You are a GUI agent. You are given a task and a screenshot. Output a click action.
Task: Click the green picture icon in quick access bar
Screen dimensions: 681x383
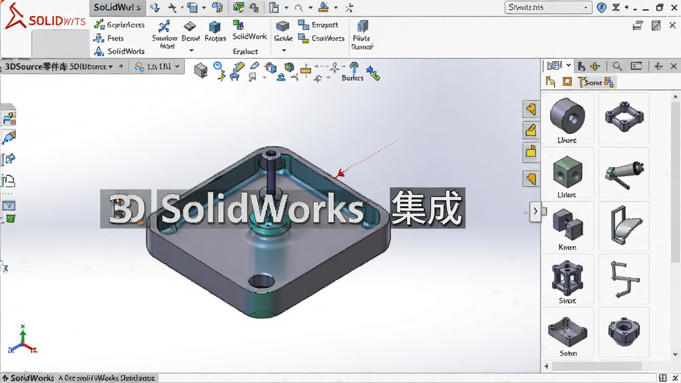tap(239, 7)
